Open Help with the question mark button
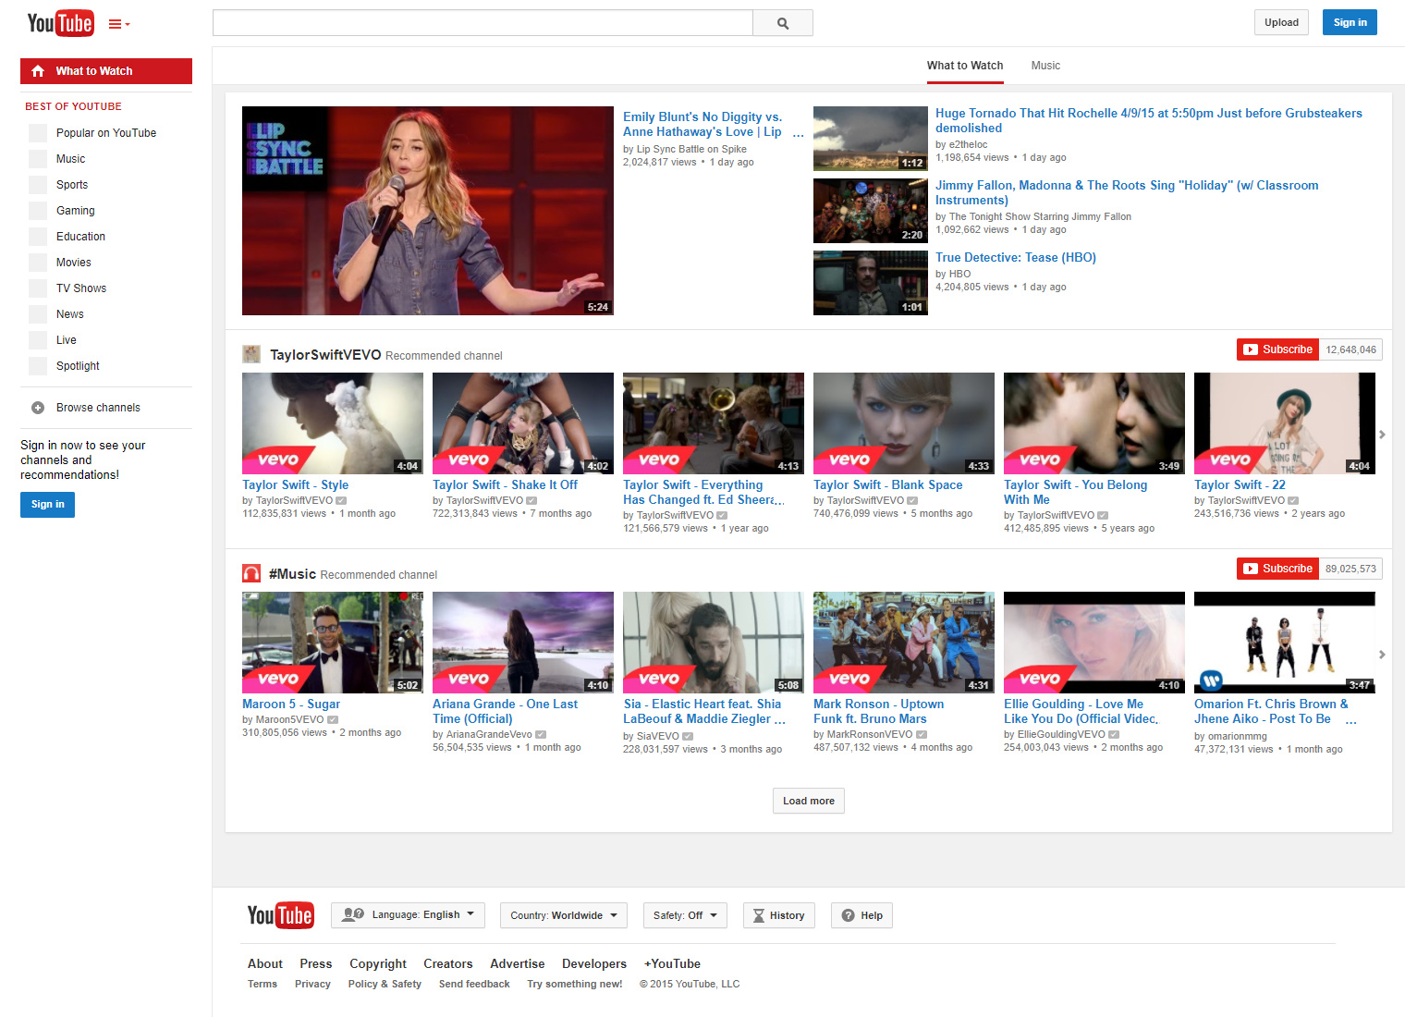This screenshot has width=1405, height=1017. [861, 915]
